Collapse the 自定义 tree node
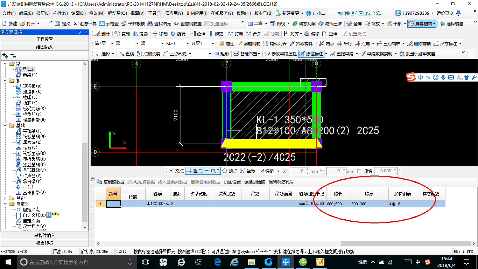The image size is (478, 269). 5,204
